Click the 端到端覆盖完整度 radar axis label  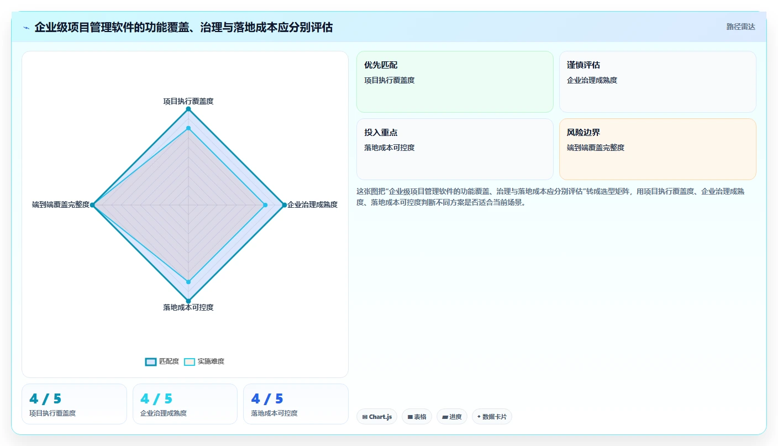(61, 204)
